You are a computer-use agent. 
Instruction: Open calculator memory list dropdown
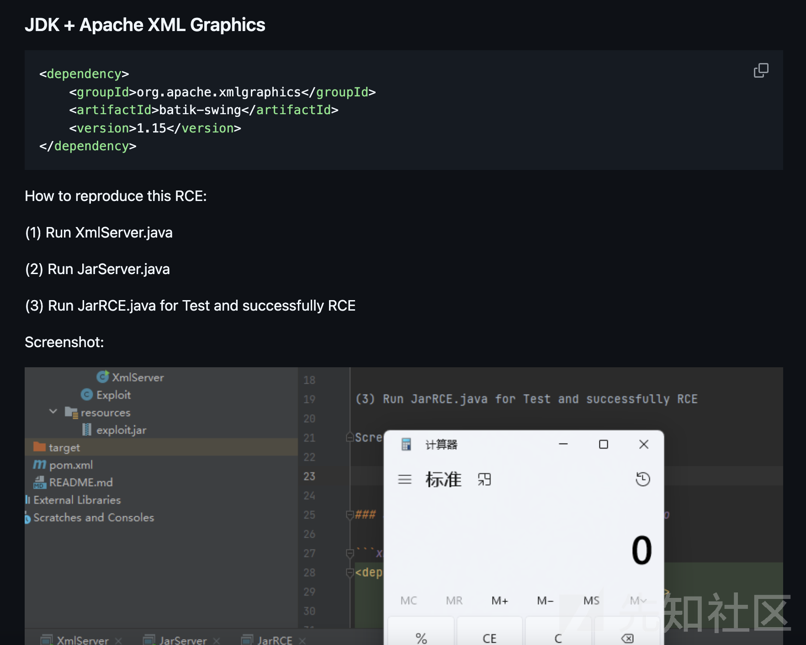click(638, 601)
